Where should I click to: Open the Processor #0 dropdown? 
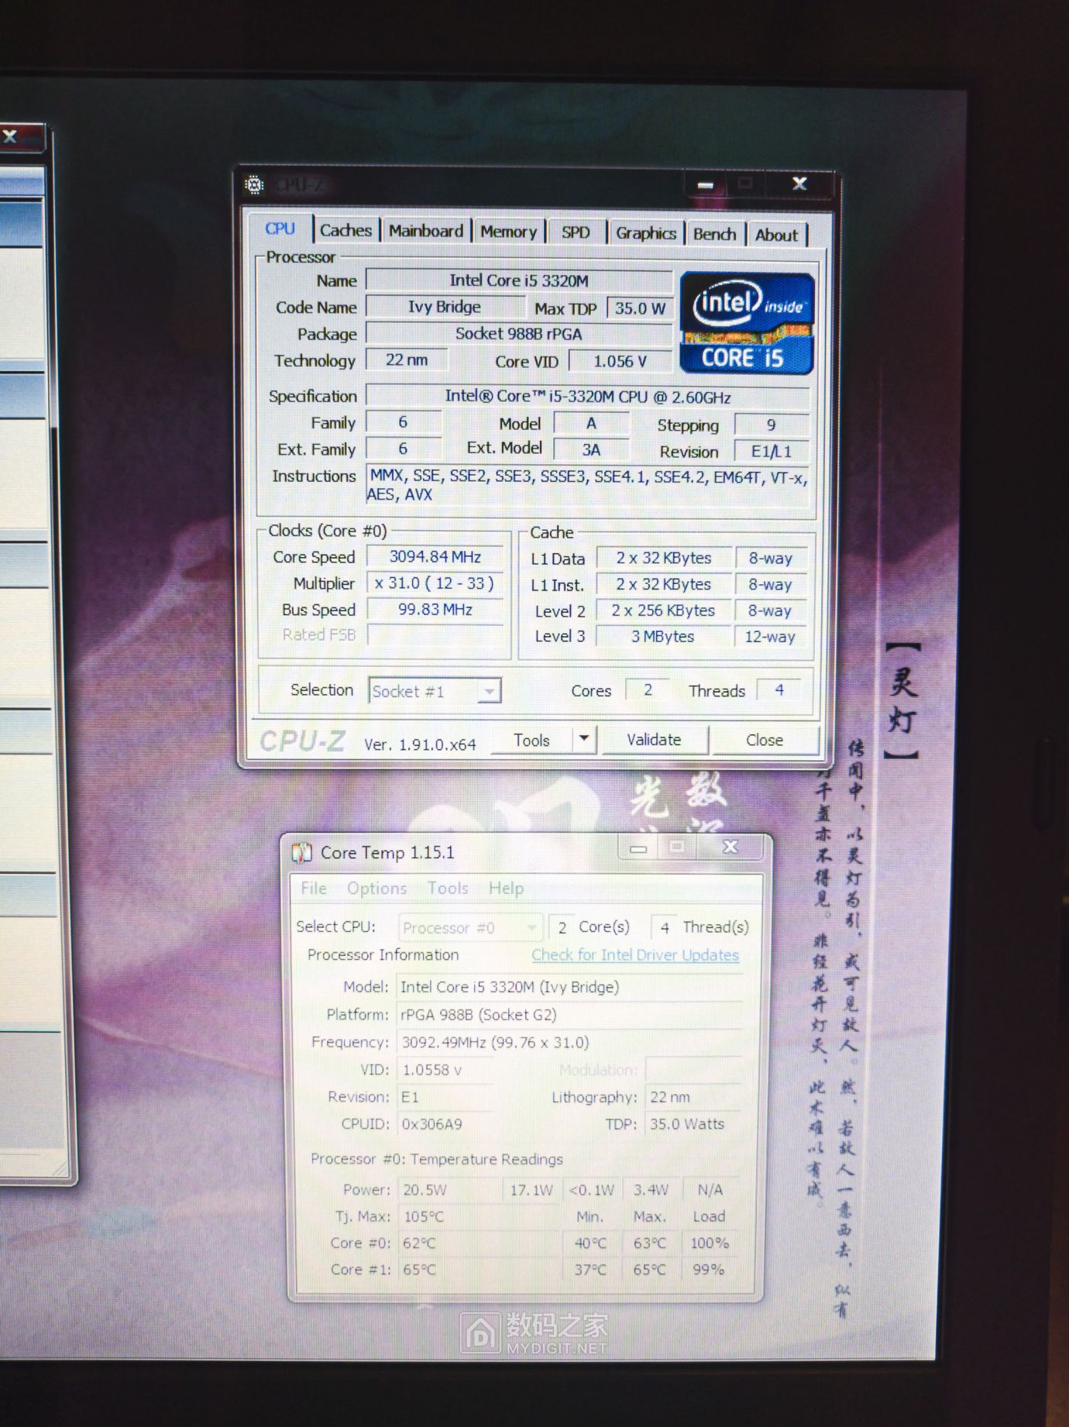pos(470,927)
